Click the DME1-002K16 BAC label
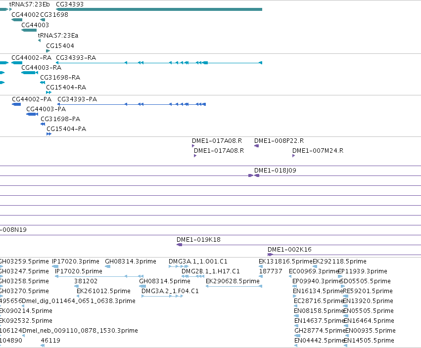This screenshot has height=348, width=421. (290, 250)
